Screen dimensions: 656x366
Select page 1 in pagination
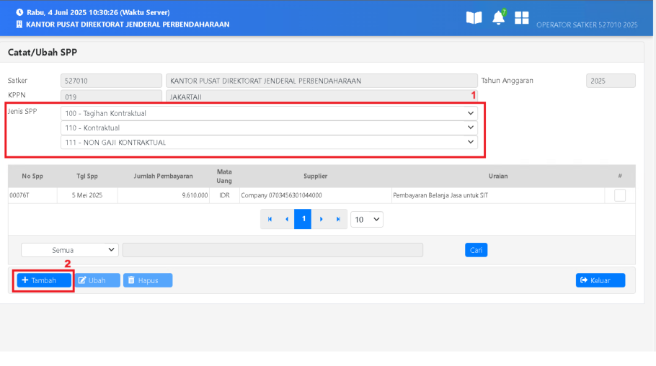303,219
